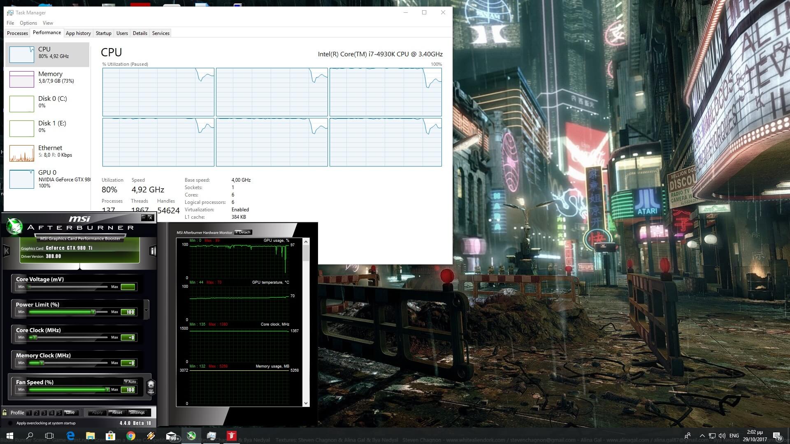Viewport: 790px width, 444px height.
Task: Open the Afterburner info (i) panel
Action: click(153, 251)
